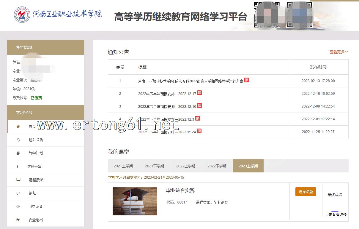
Task: Open the 毕业综合实践 course title
Action: click(x=180, y=190)
